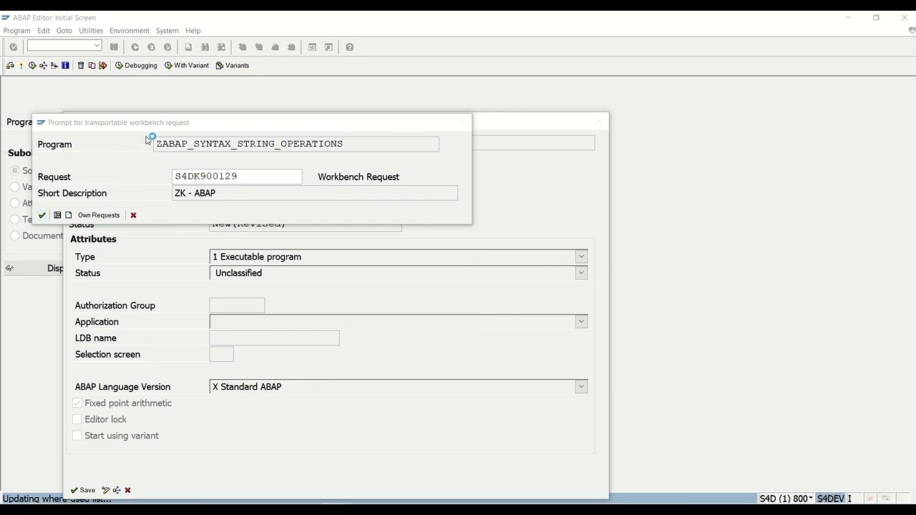916x515 pixels.
Task: Open the transaction command field dropdown
Action: 97,46
